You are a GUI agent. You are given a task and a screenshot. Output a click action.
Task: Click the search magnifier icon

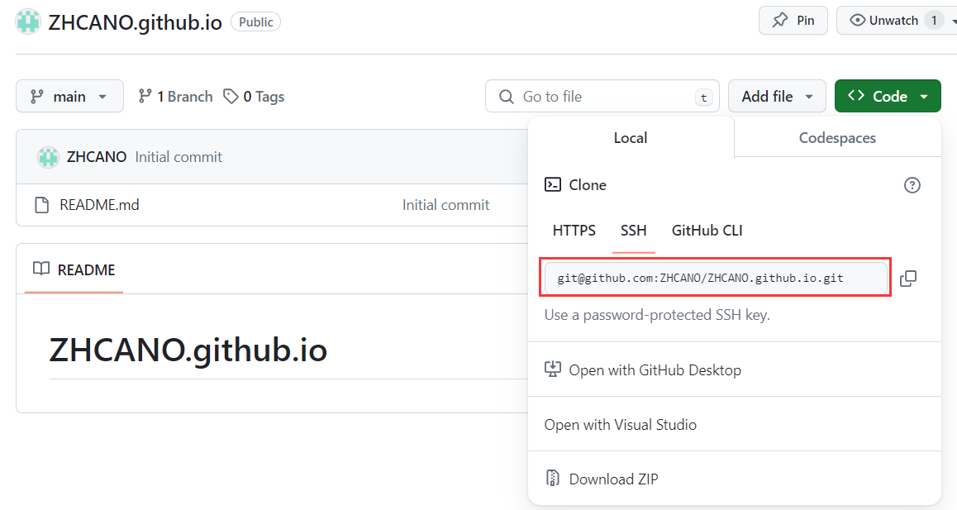506,97
